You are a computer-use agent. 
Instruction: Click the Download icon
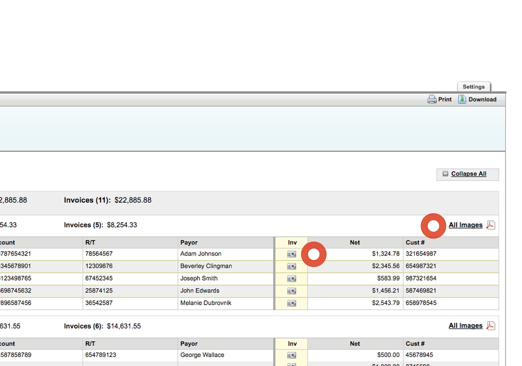coord(462,99)
